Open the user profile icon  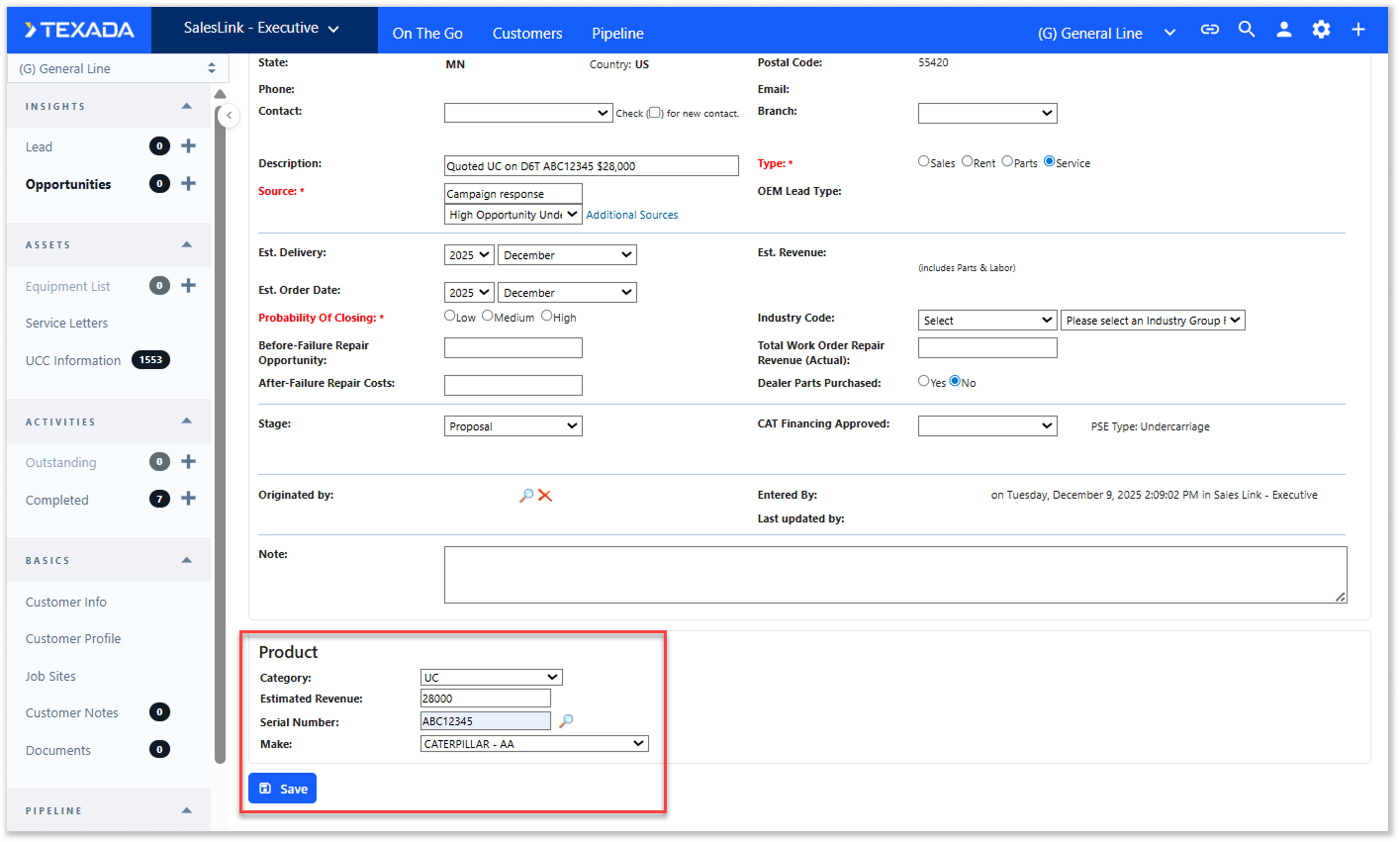(x=1284, y=30)
